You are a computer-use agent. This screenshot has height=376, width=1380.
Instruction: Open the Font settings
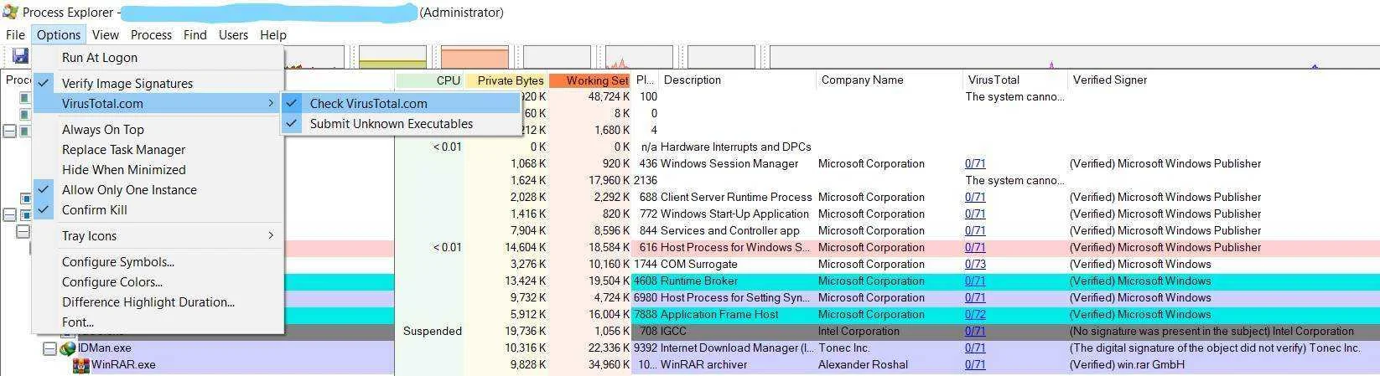tap(158, 322)
